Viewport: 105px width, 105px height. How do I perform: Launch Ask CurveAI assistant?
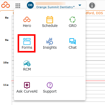[x=27, y=87]
